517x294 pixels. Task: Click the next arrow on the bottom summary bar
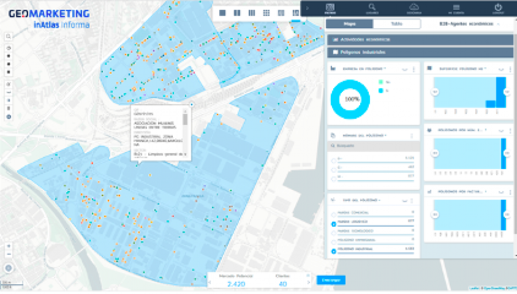tap(308, 282)
